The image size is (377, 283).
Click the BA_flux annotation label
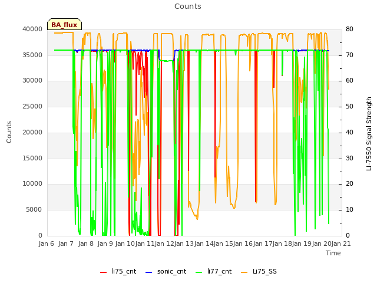(x=64, y=25)
